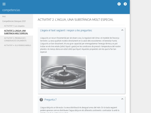
Task: Select ACTIVITAT 1 Les crispetes
Action: [16, 26]
